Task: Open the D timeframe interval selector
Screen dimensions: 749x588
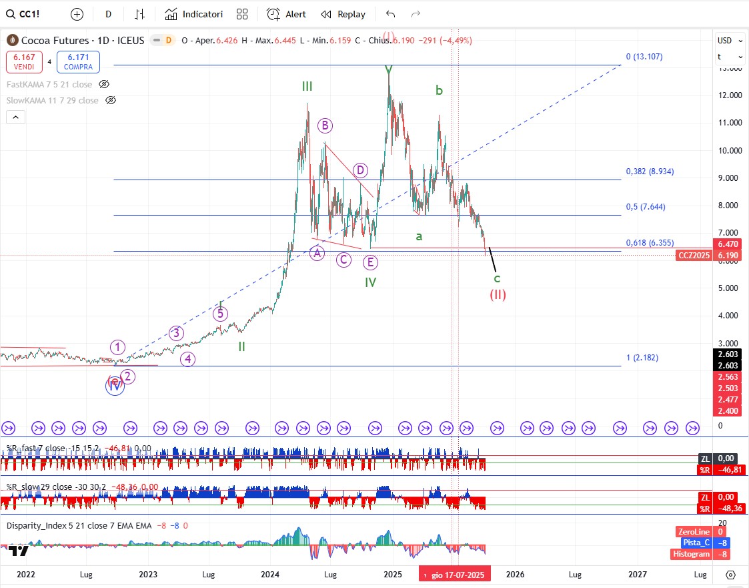Action: 108,14
